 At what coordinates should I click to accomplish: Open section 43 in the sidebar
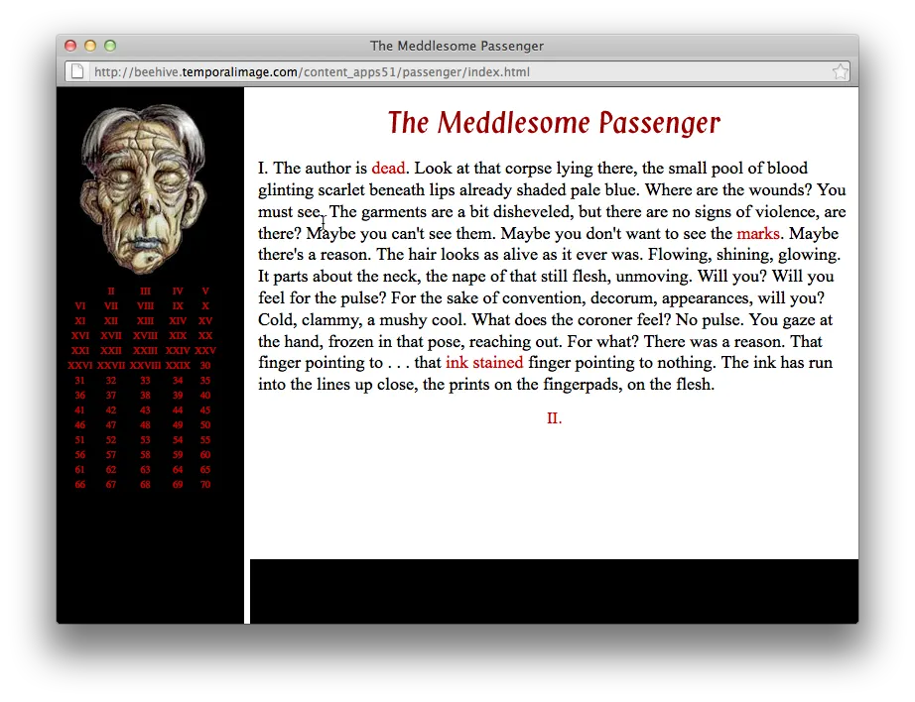[x=145, y=410]
